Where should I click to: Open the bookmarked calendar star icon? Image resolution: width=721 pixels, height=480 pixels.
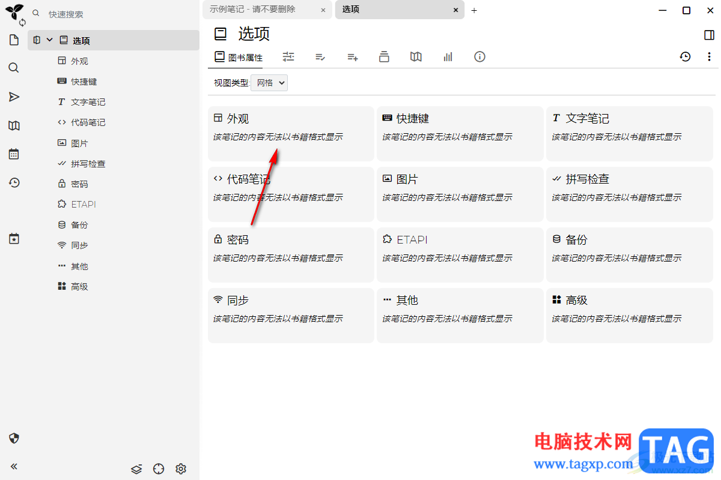click(14, 239)
